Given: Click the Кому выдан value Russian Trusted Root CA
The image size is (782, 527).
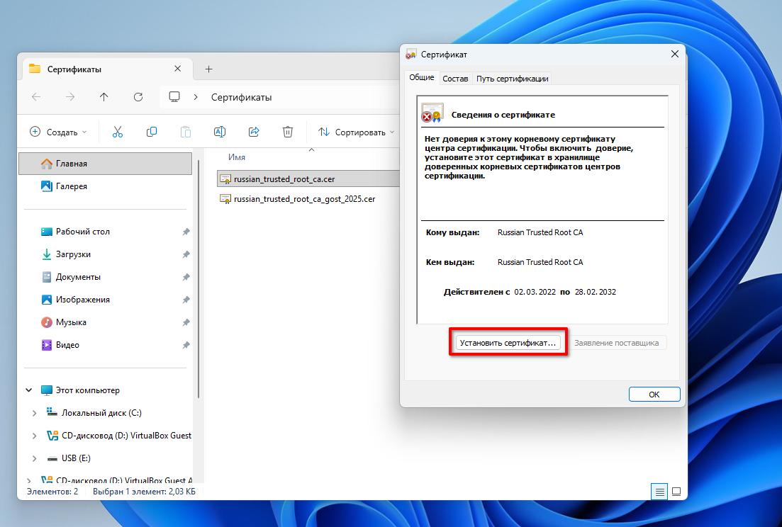Looking at the screenshot, I should (540, 232).
